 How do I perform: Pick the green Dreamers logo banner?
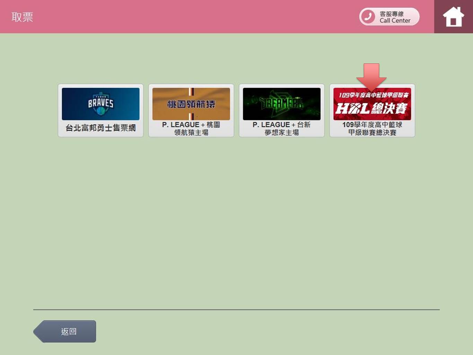[281, 104]
